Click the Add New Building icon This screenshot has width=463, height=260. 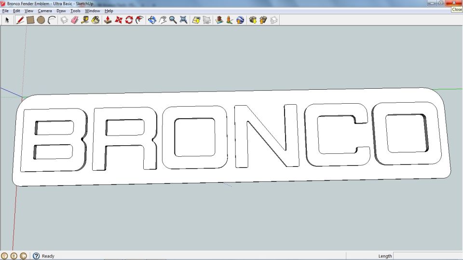tap(219, 20)
